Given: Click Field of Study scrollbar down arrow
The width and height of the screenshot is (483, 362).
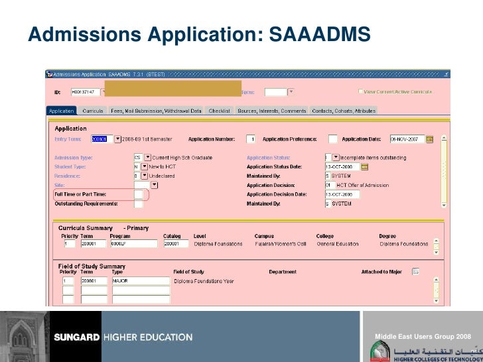Looking at the screenshot, I should 436,301.
